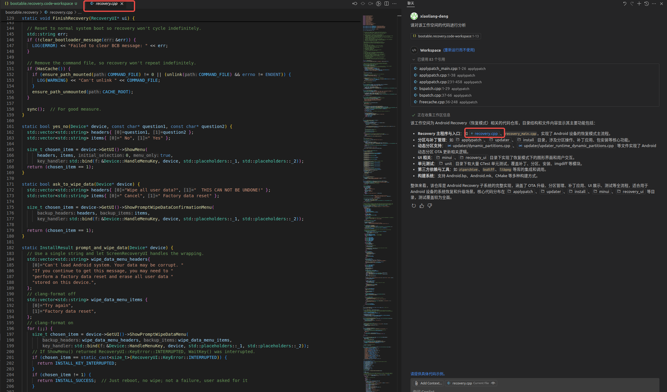Show chat history
The height and width of the screenshot is (392, 667).
pyautogui.click(x=647, y=4)
